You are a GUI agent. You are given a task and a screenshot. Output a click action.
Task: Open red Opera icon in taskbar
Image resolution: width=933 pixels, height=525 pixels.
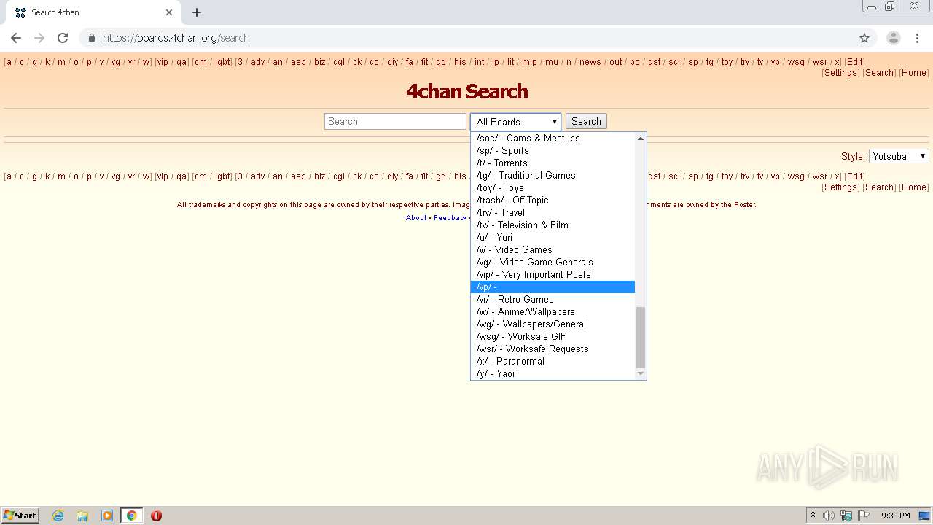click(x=156, y=516)
